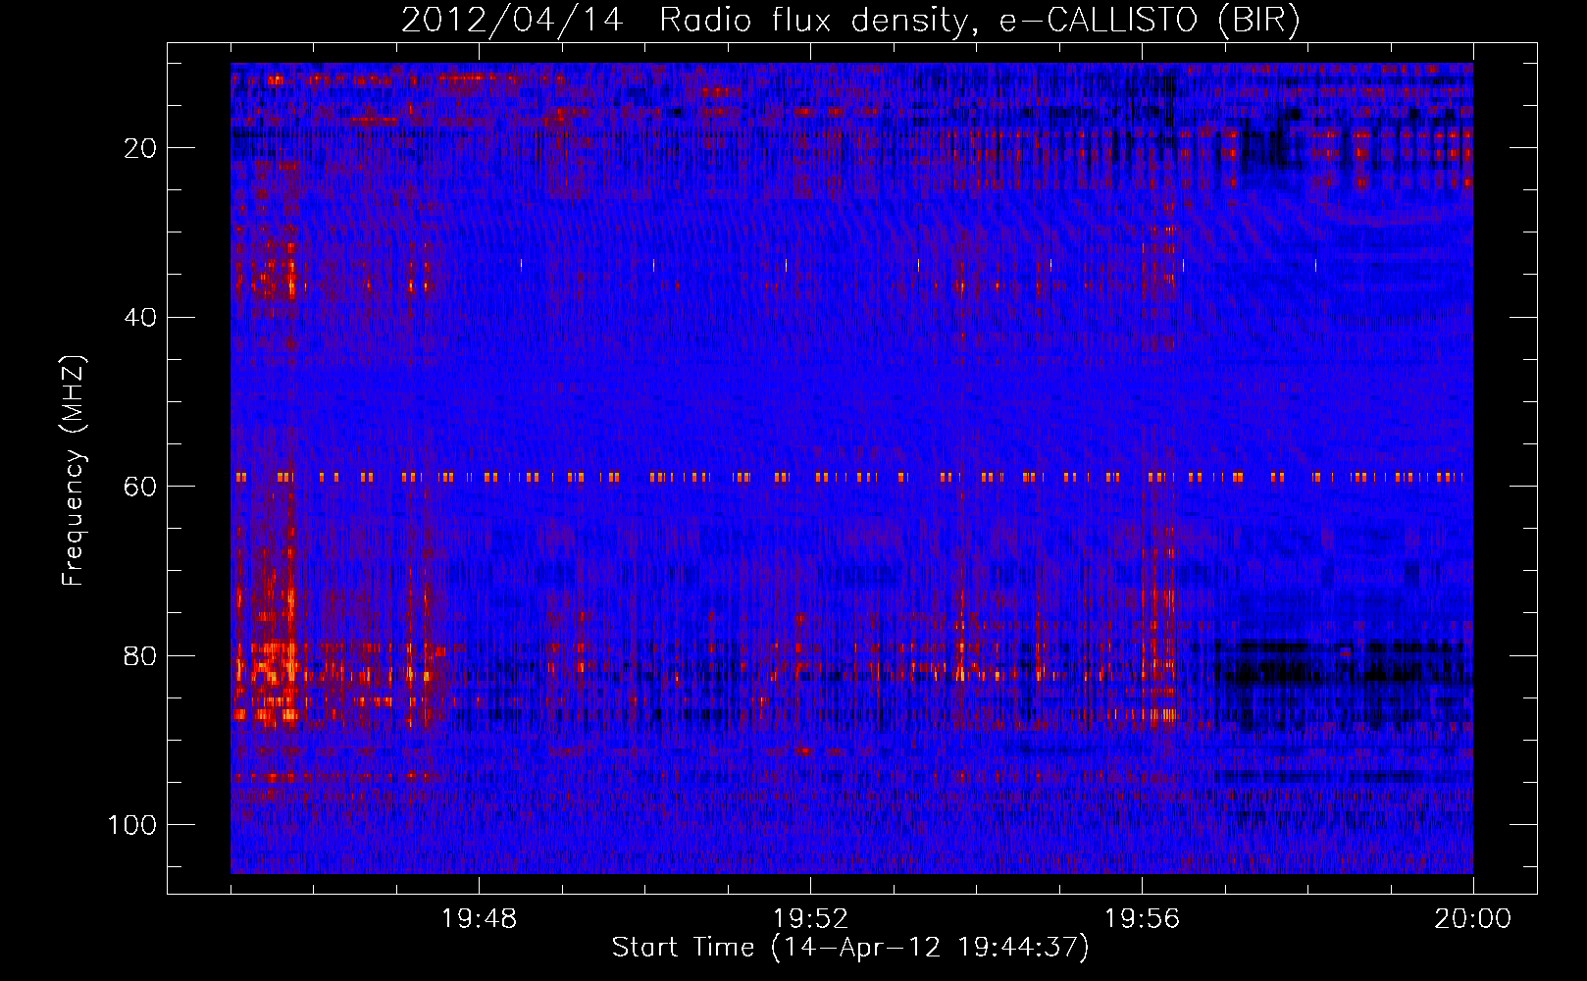This screenshot has height=981, width=1587.
Task: Click the plot title 'Radio flux density, e-CALLISTO (BIR)'
Action: pos(979,21)
